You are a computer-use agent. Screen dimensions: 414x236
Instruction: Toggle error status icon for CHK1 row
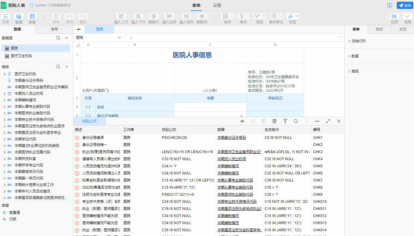coord(77,138)
